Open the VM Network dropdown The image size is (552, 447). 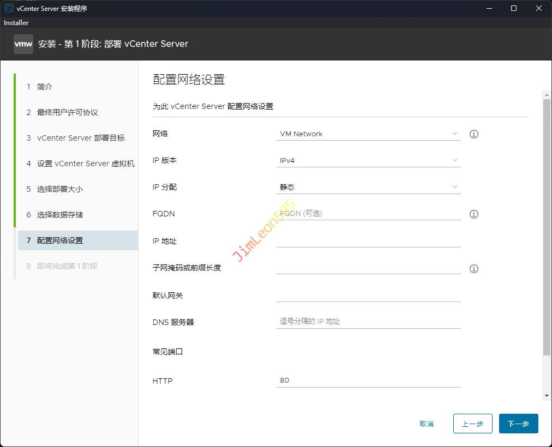(368, 134)
